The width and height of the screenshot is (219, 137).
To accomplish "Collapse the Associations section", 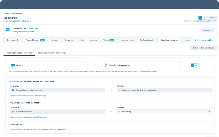I will pos(8,124).
